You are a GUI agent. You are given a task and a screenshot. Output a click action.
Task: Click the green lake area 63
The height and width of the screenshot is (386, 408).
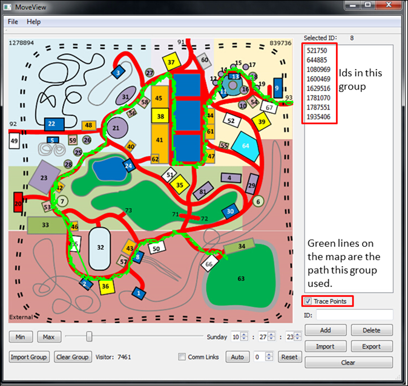[x=241, y=279]
